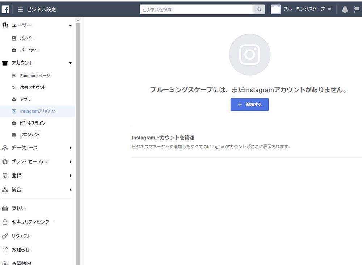Click the プロジェクト folder icon
362x265 pixels.
[14, 135]
